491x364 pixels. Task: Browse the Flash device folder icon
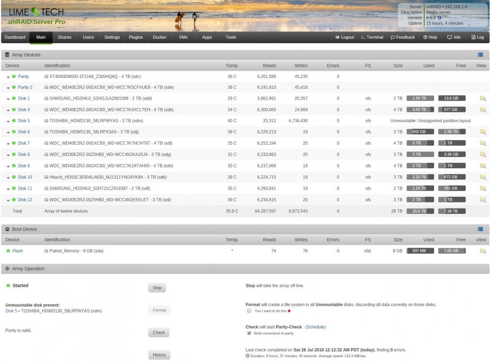[483, 251]
